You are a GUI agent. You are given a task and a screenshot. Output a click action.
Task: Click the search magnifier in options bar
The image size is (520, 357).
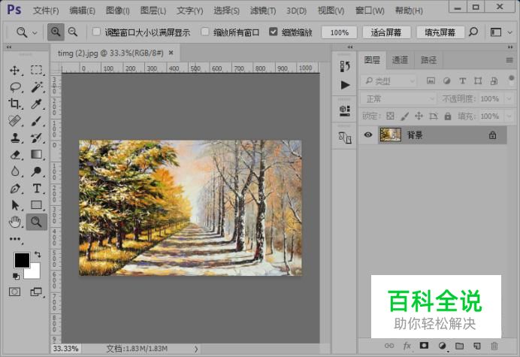tap(473, 32)
